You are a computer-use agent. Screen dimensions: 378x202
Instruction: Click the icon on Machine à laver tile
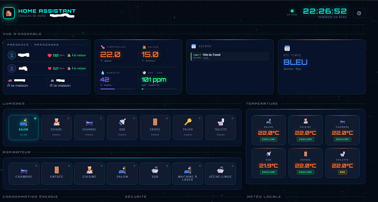[x=187, y=170]
